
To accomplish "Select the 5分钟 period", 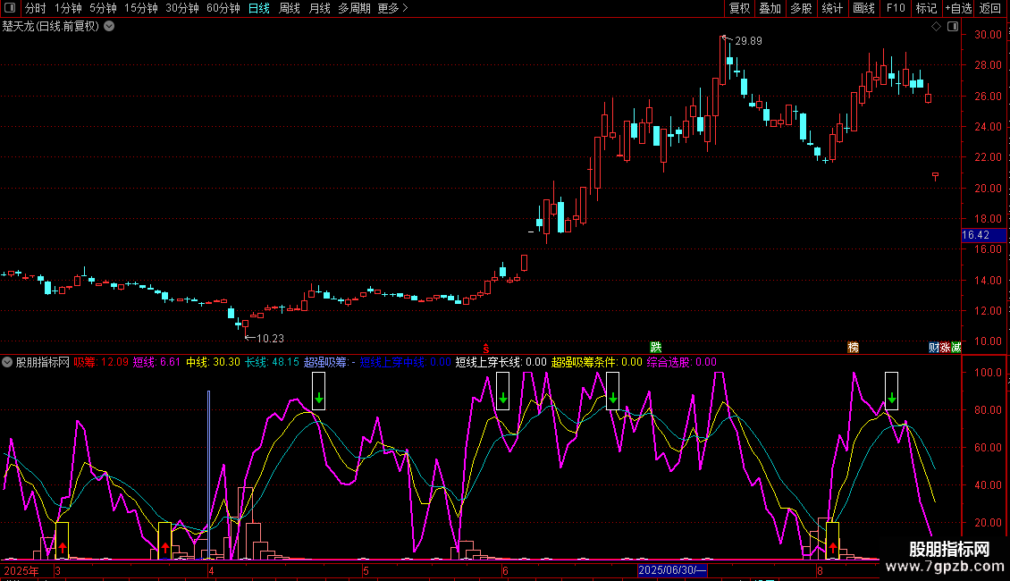I will [x=103, y=8].
